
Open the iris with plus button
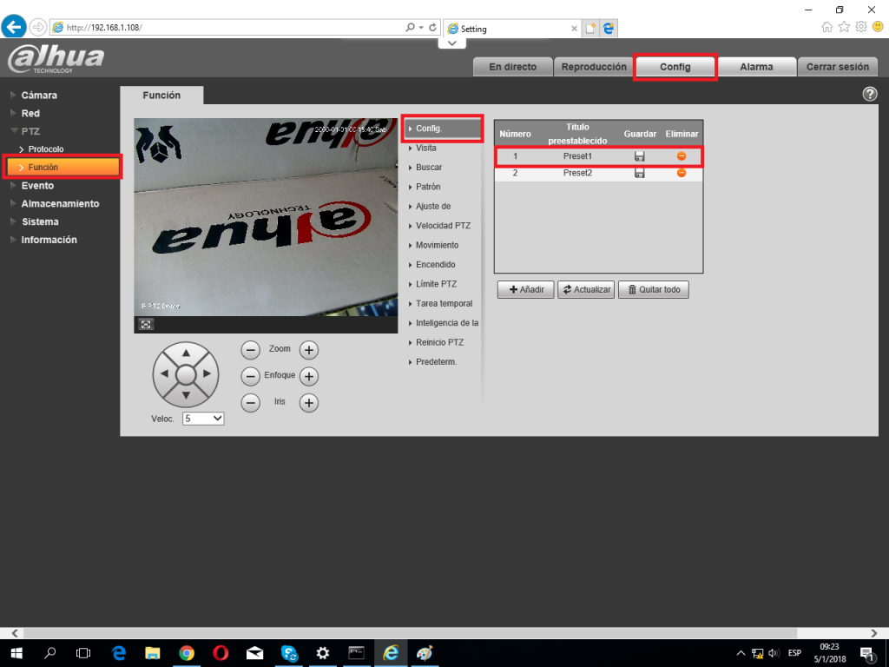(x=308, y=403)
